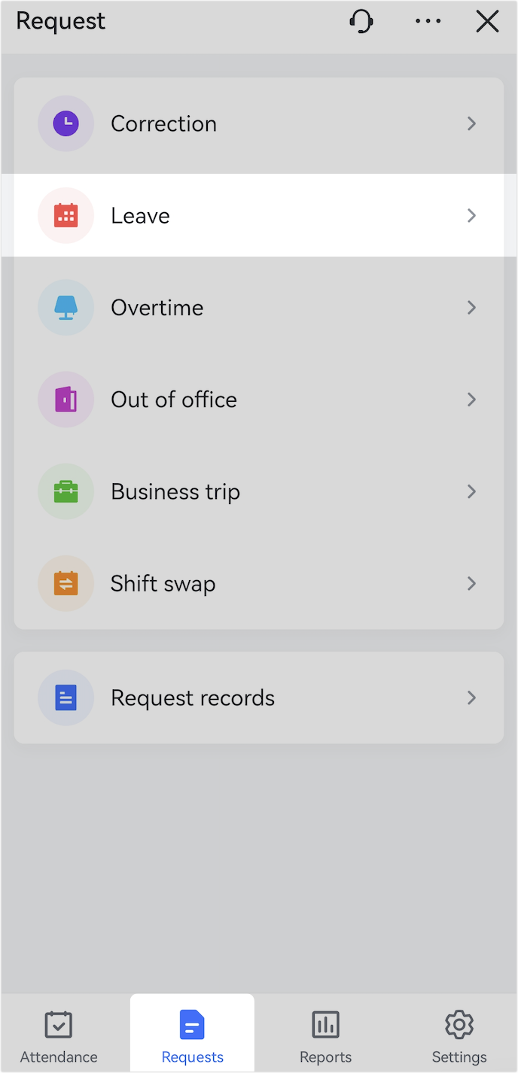Tap the Leave calendar icon
518x1073 pixels.
pos(66,215)
